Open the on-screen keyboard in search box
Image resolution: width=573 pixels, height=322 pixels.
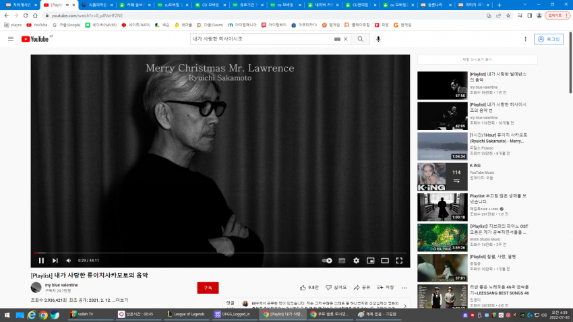(337, 39)
